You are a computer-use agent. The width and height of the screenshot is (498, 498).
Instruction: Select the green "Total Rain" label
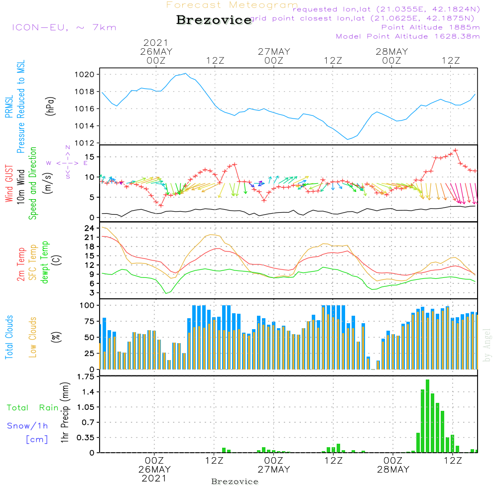(x=33, y=407)
